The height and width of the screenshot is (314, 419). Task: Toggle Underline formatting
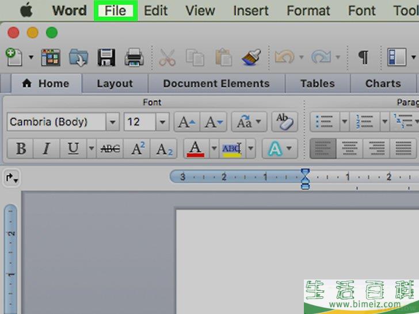tap(73, 148)
